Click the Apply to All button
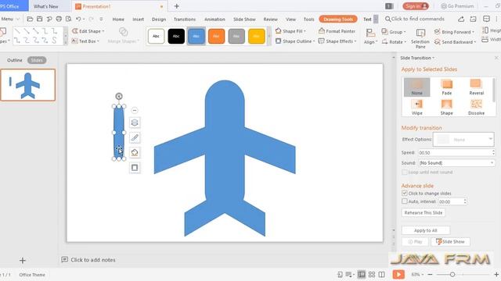 pyautogui.click(x=426, y=230)
